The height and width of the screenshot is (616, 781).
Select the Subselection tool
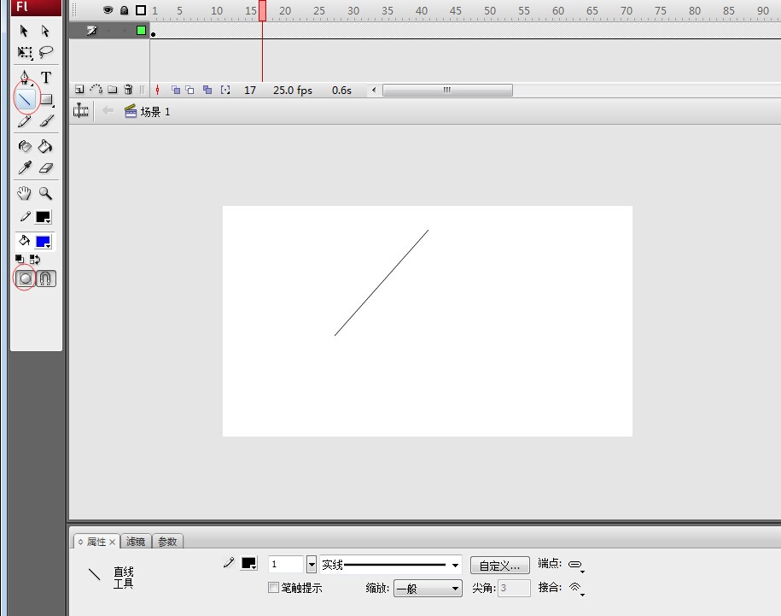point(45,31)
